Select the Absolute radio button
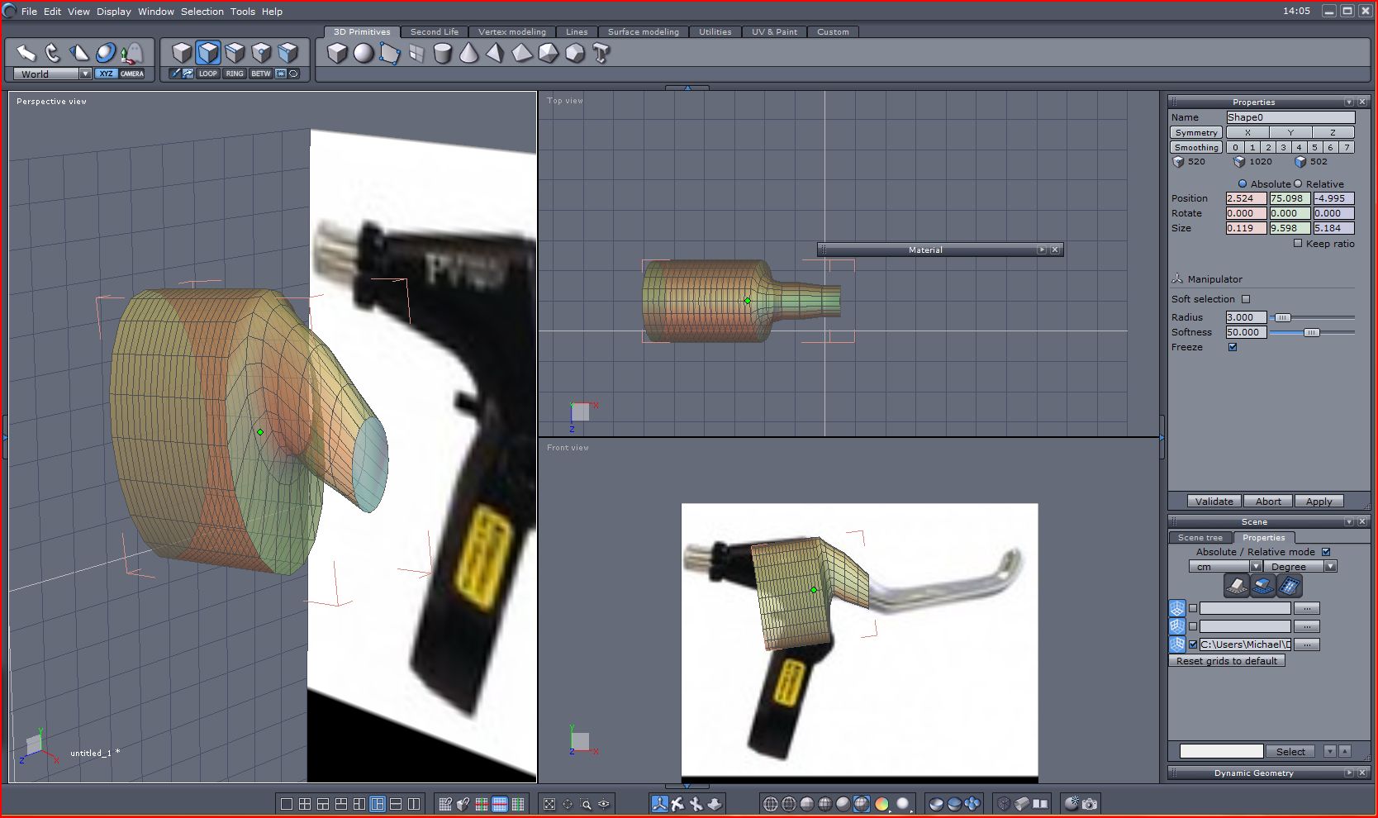Screen dimensions: 1378x818 click(1243, 183)
